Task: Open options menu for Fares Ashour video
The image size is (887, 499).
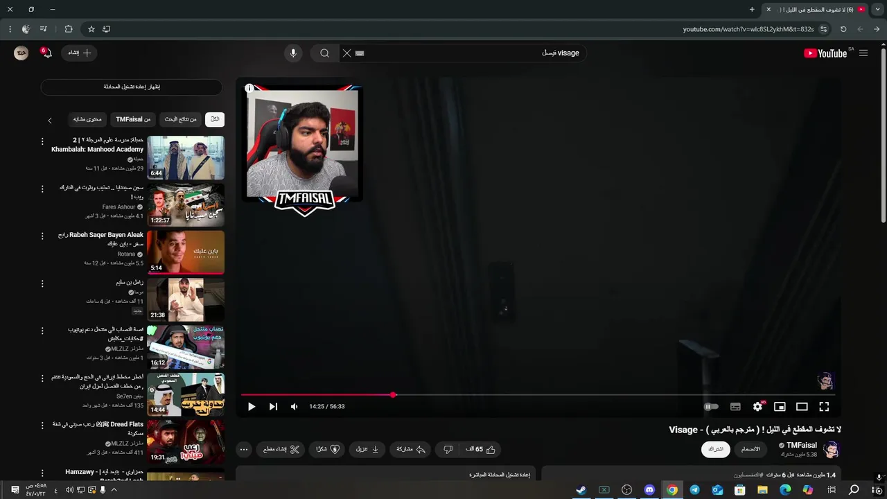Action: 42,189
